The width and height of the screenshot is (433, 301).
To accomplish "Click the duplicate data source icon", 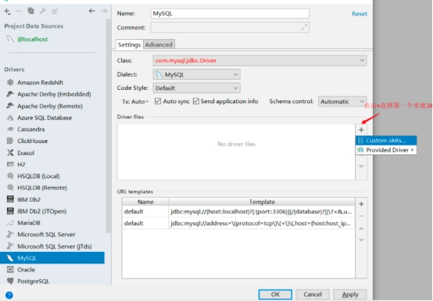I will 30,11.
